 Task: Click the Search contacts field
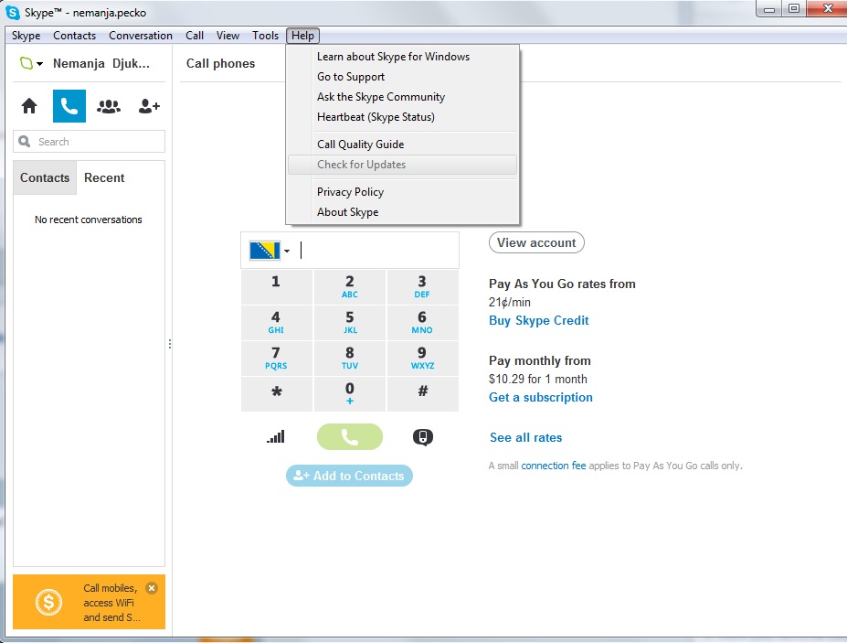pos(90,142)
